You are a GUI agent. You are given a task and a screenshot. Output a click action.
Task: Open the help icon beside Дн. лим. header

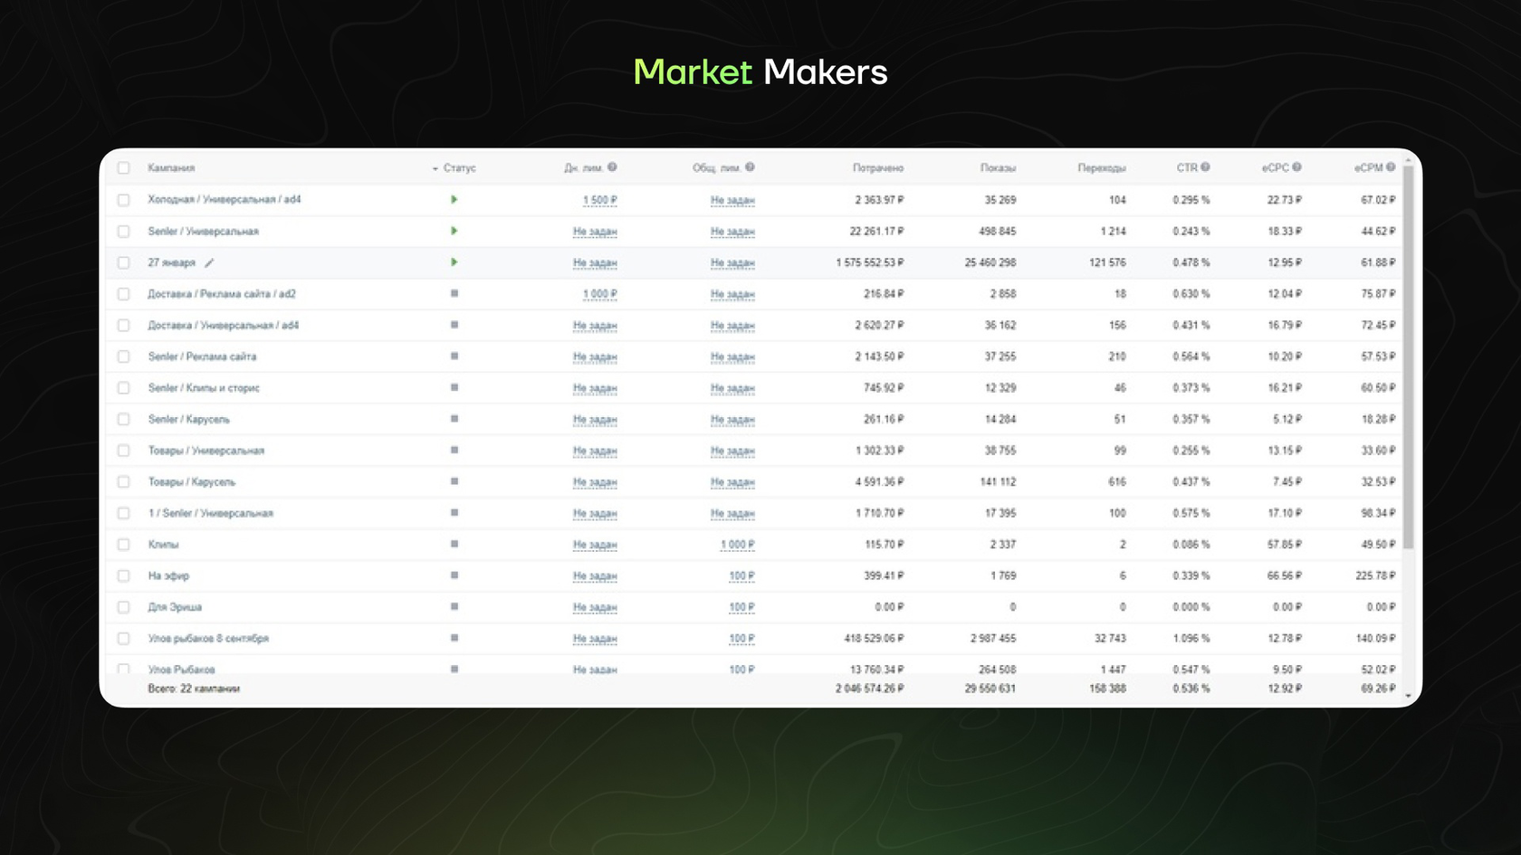point(612,167)
